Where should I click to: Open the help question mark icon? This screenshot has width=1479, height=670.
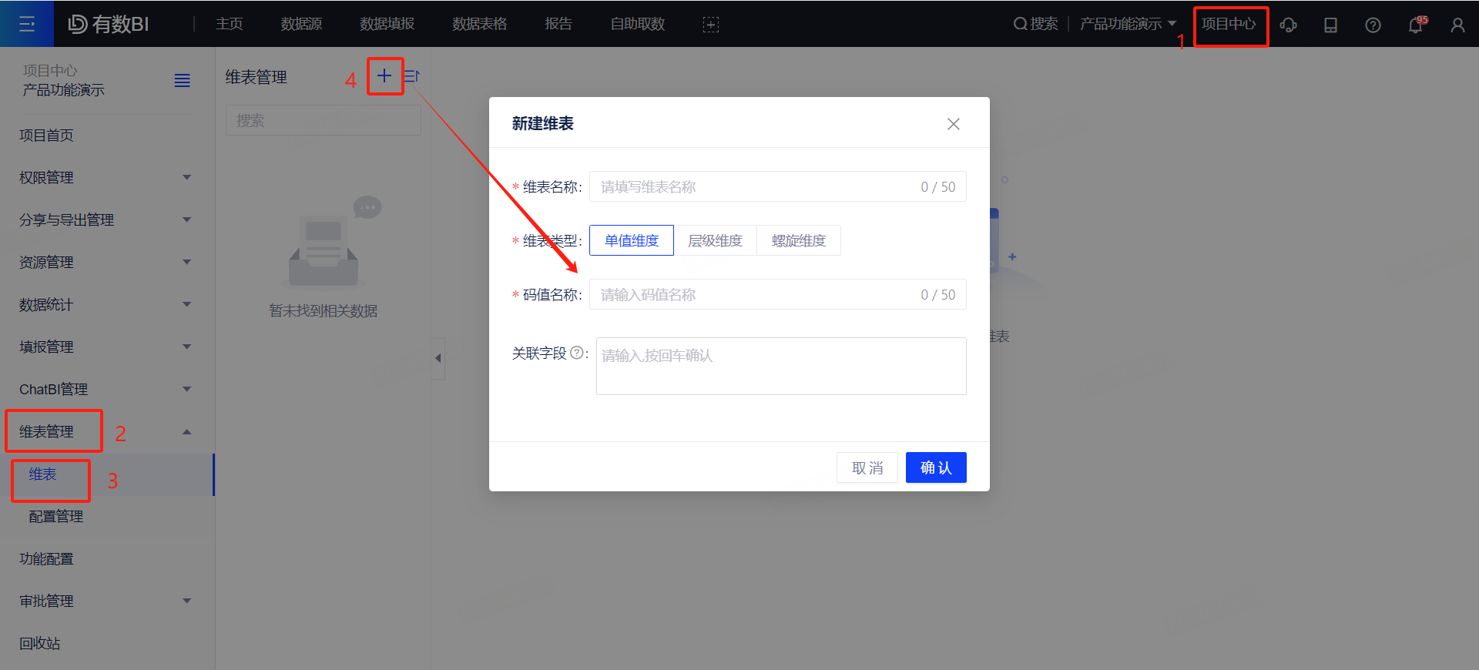click(1373, 25)
